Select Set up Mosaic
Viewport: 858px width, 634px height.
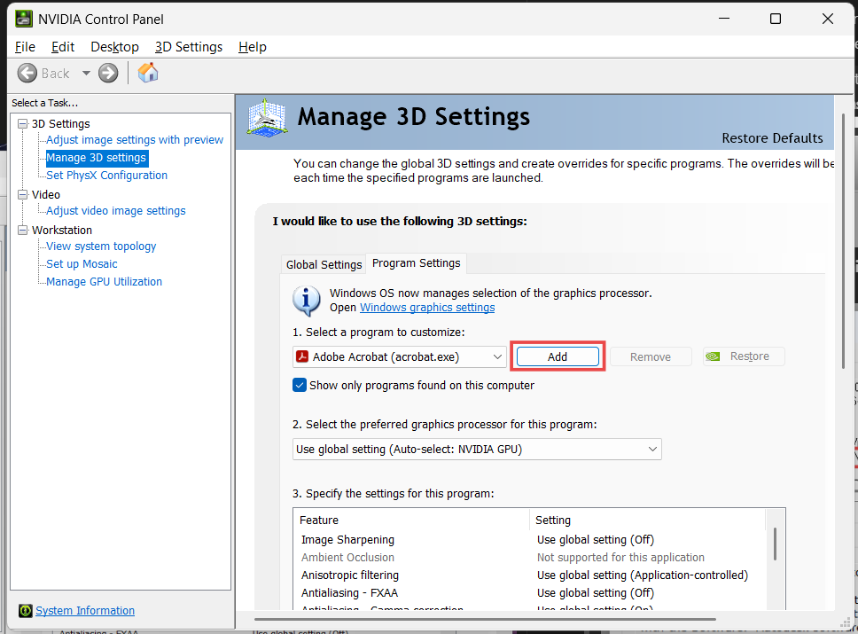(x=82, y=264)
